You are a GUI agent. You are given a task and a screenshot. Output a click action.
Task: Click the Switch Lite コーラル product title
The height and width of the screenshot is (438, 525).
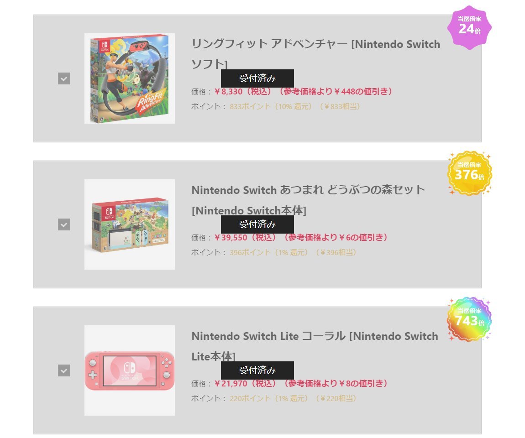tap(315, 337)
